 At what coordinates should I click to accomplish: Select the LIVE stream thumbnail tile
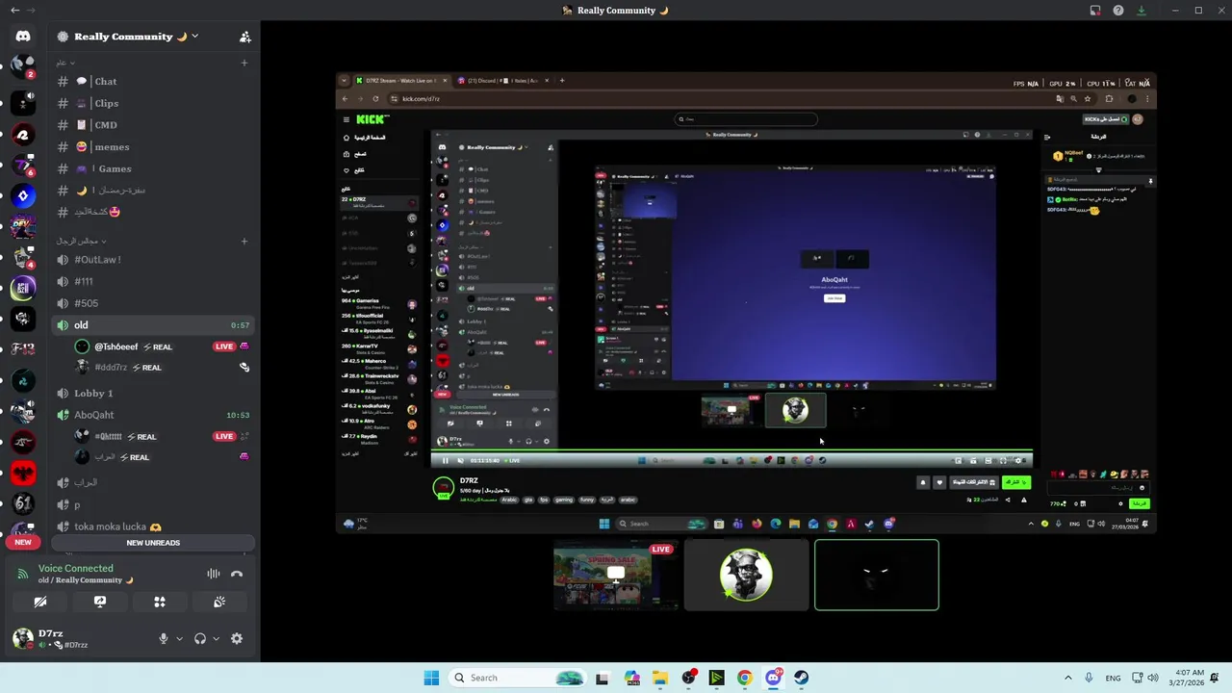pyautogui.click(x=616, y=575)
